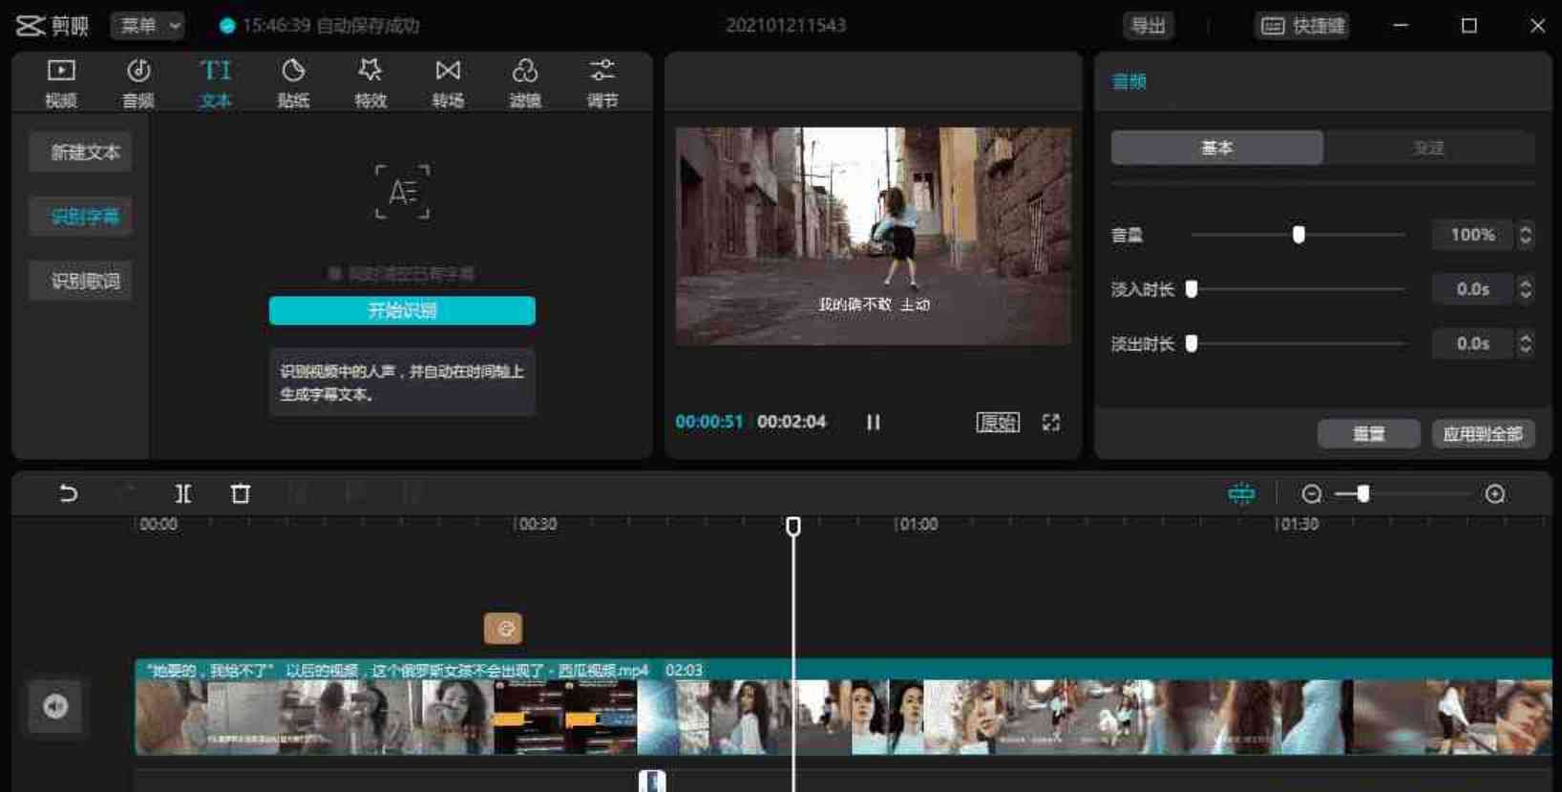This screenshot has width=1562, height=792.
Task: Select 识别字幕 in the sidebar
Action: [80, 217]
